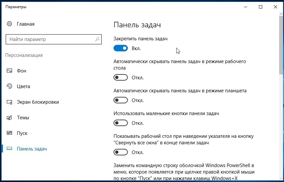Click the Пуск tiles icon
This screenshot has height=182, width=284.
point(9,133)
